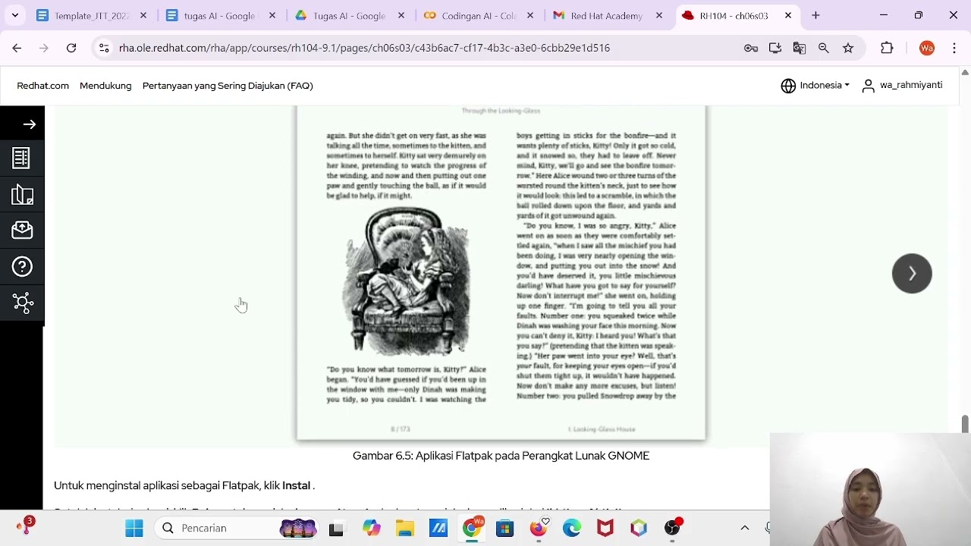
Task: Switch to the Codingan AI Colab tab
Action: coord(479,15)
